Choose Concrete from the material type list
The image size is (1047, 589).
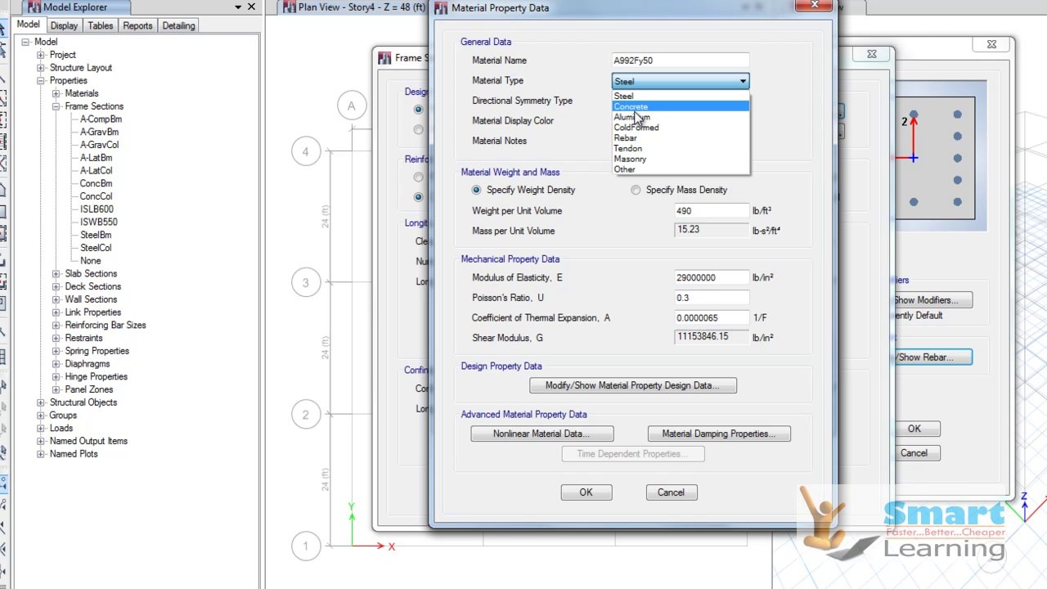pyautogui.click(x=681, y=106)
